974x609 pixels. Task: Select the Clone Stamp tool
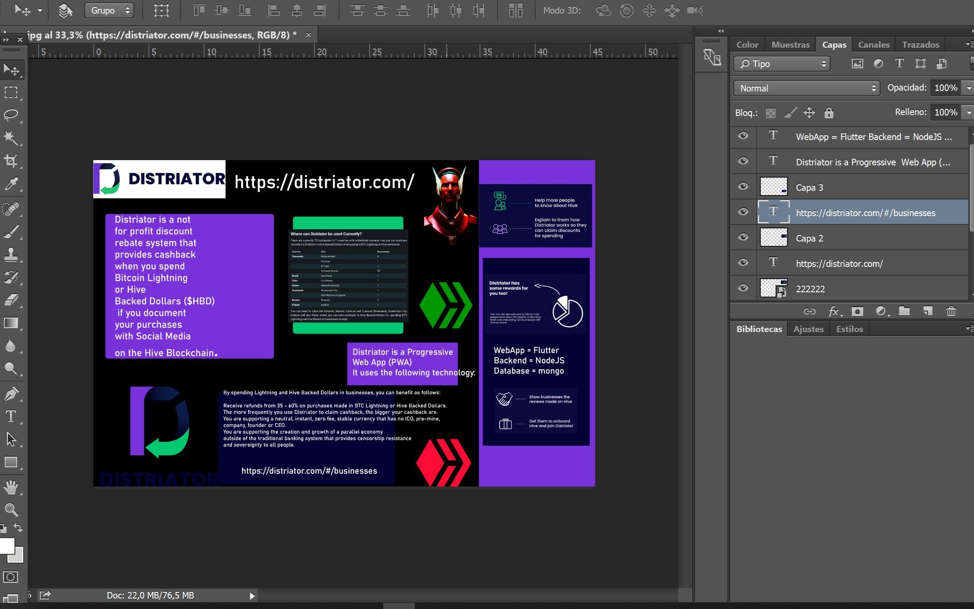click(x=11, y=254)
